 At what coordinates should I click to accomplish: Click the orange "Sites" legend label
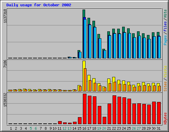(x=165, y=86)
